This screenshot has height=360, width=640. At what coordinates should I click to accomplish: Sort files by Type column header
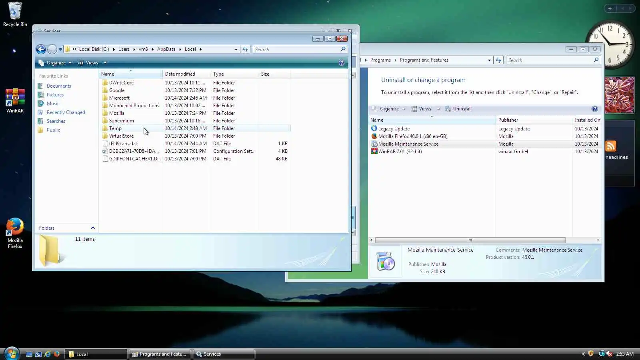[x=234, y=74]
